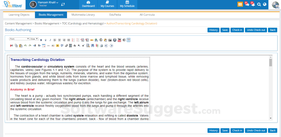Screen dimensions: 281x137
Task: Open the Size dropdown
Action: pos(34,39)
